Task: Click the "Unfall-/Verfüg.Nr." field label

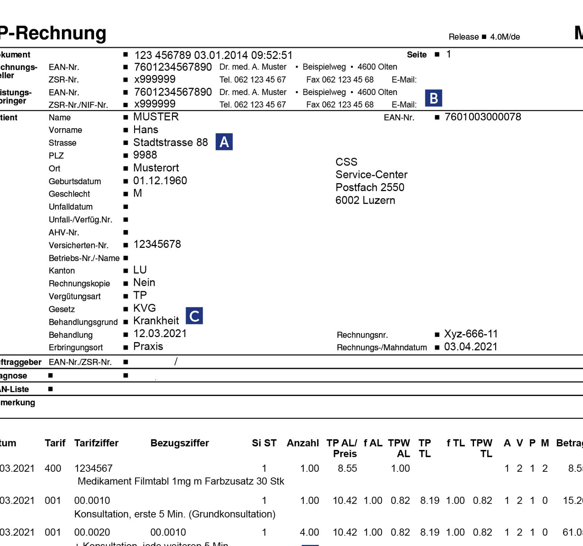Action: 81,219
